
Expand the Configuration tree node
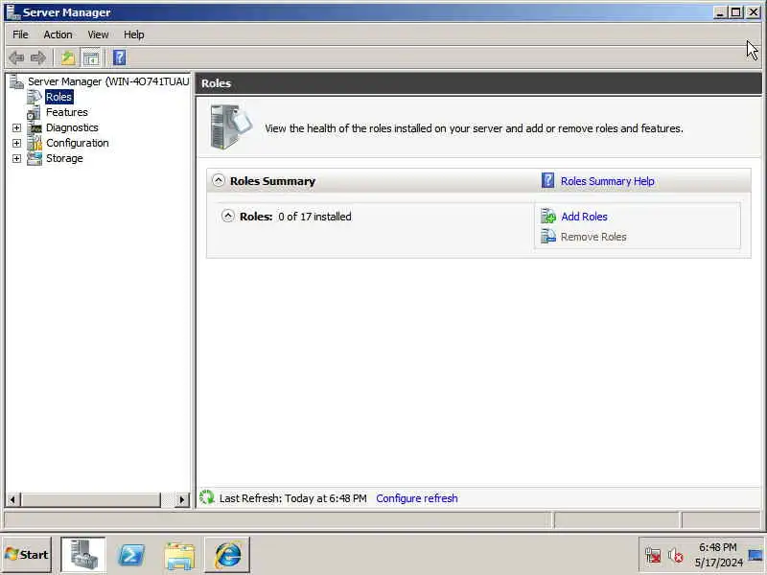pyautogui.click(x=16, y=143)
